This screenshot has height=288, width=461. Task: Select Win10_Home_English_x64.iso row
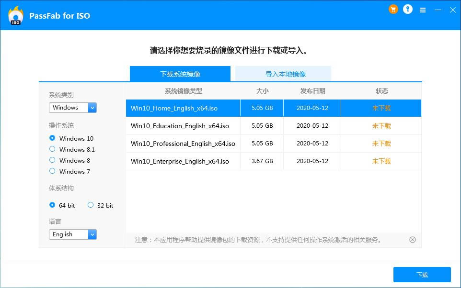coord(274,108)
